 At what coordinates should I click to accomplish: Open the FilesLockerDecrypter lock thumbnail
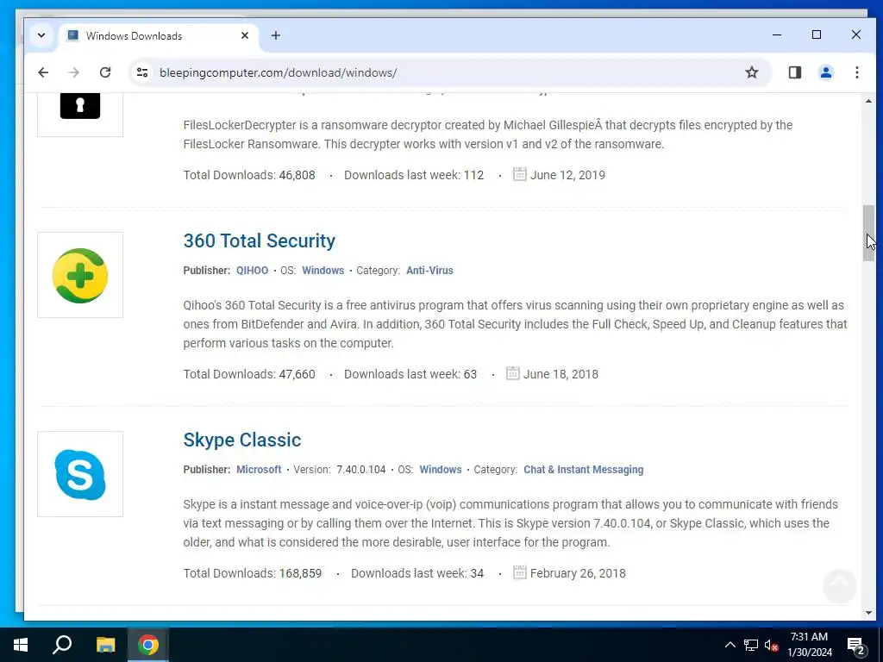[80, 115]
